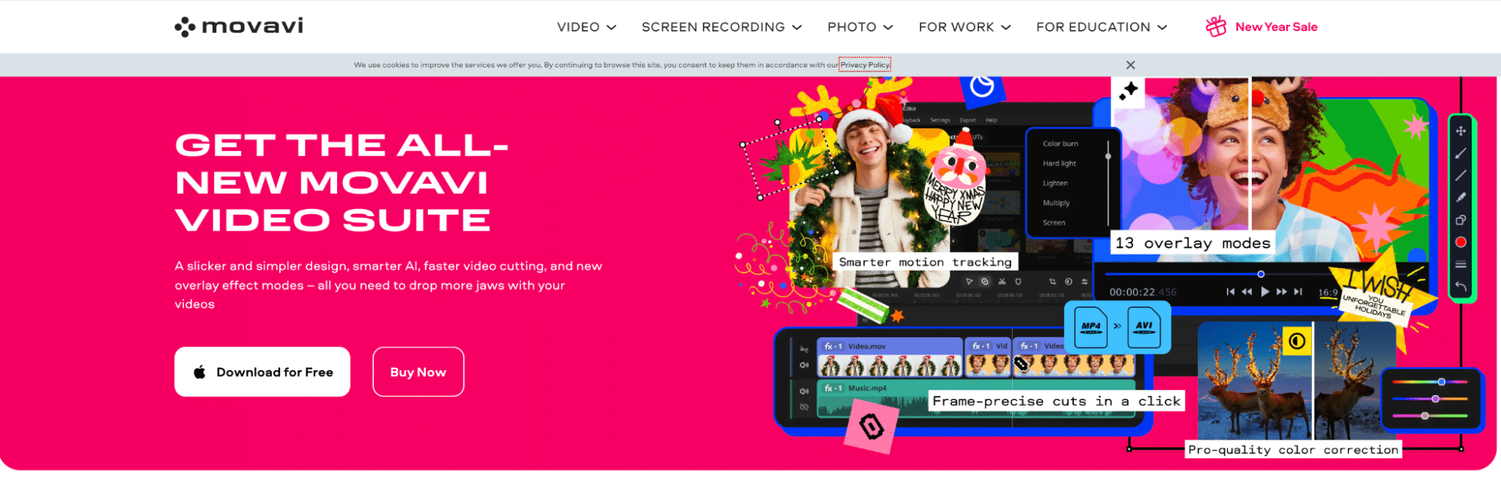Click the fast-forward button in the preview player
1501x477 pixels.
tap(1282, 291)
